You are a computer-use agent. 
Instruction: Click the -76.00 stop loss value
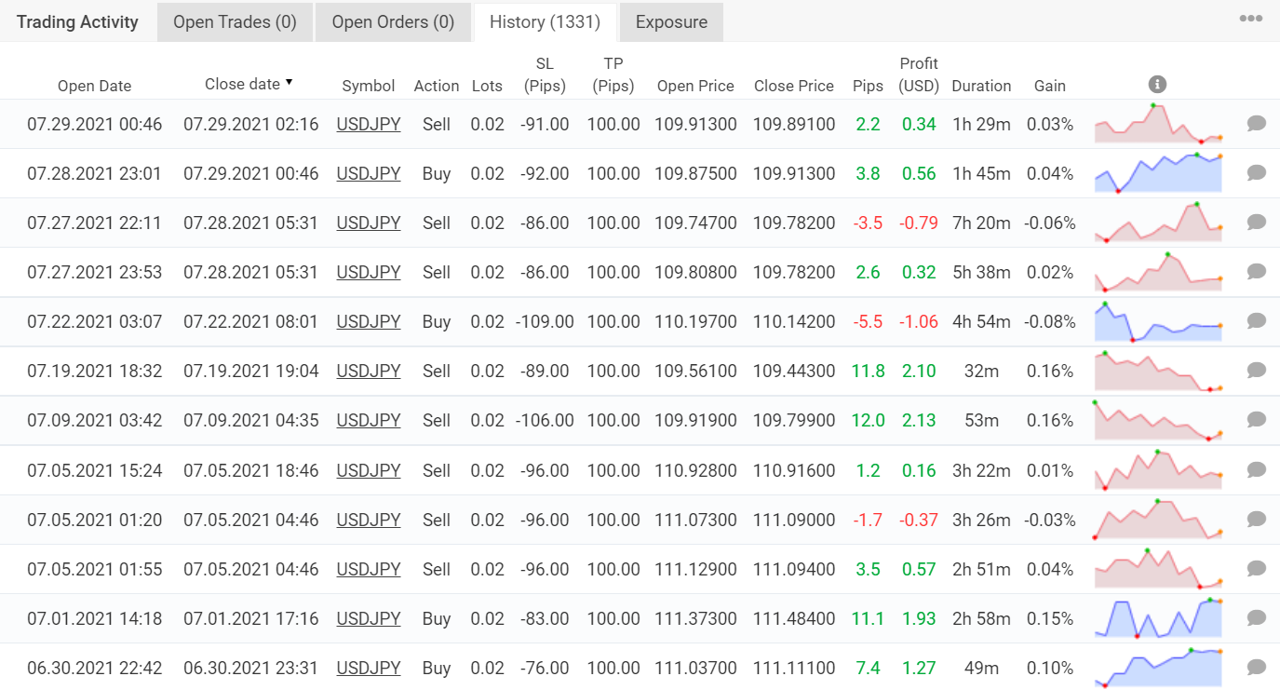[545, 668]
